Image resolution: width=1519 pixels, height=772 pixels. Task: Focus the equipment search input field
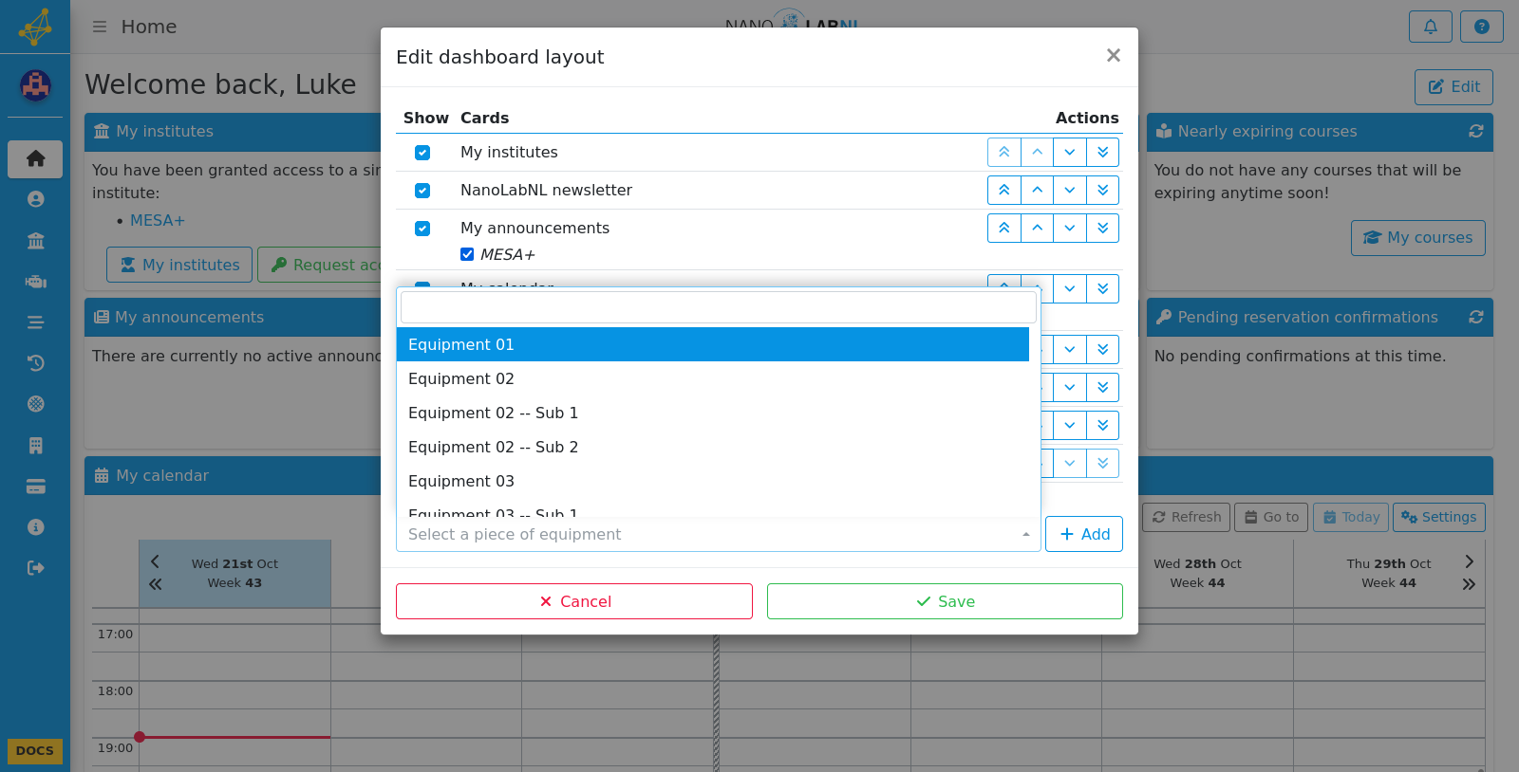point(719,307)
